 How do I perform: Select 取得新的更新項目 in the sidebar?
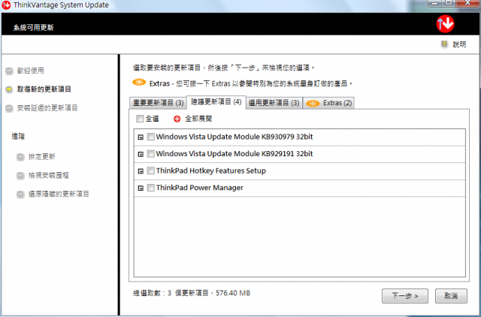(x=44, y=89)
